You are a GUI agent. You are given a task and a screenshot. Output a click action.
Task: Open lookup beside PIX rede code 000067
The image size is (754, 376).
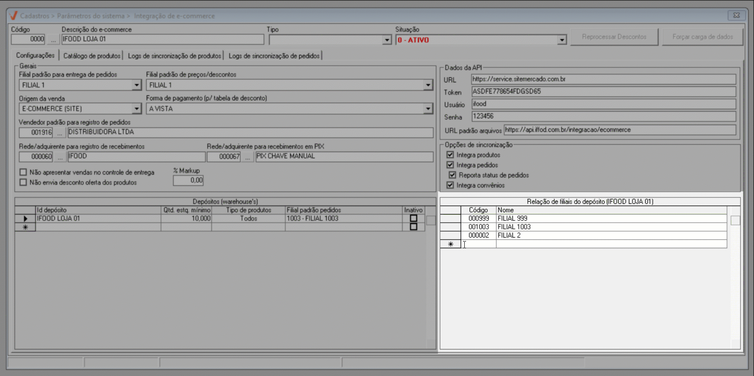pos(247,157)
